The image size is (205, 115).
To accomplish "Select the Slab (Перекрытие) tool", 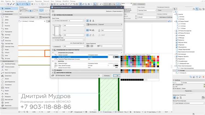I will (x=9, y=32).
